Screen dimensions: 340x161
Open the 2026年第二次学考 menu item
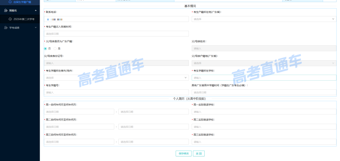point(20,19)
